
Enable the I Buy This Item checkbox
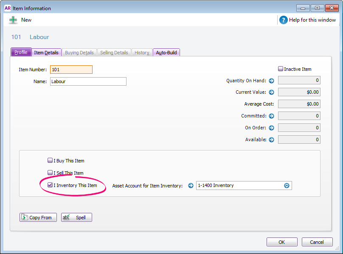point(50,161)
